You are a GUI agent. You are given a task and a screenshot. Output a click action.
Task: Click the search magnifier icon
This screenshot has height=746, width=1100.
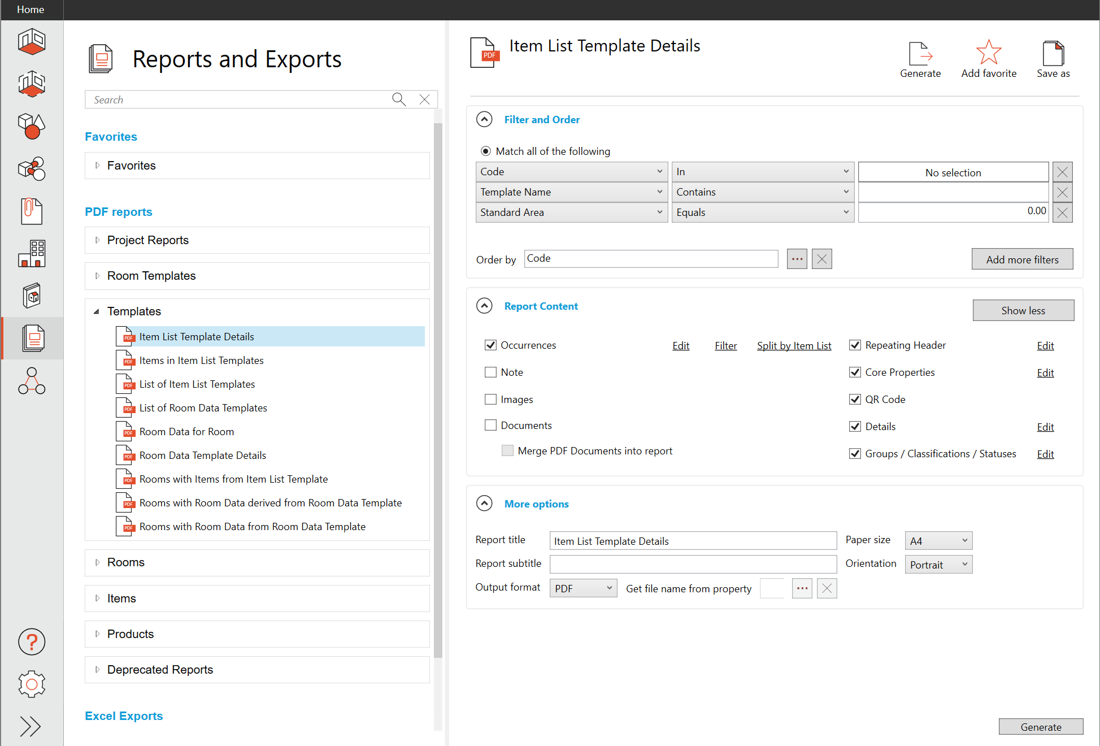point(399,99)
